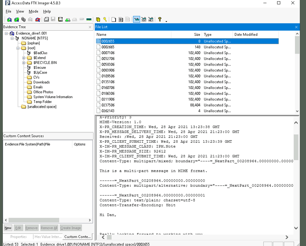This screenshot has height=246, width=306.
Task: Select the [unallocated space] tree folder
Action: pos(42,107)
